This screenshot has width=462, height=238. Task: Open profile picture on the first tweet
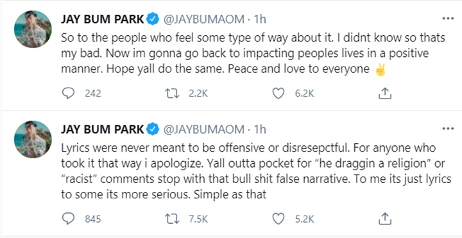[x=33, y=29]
